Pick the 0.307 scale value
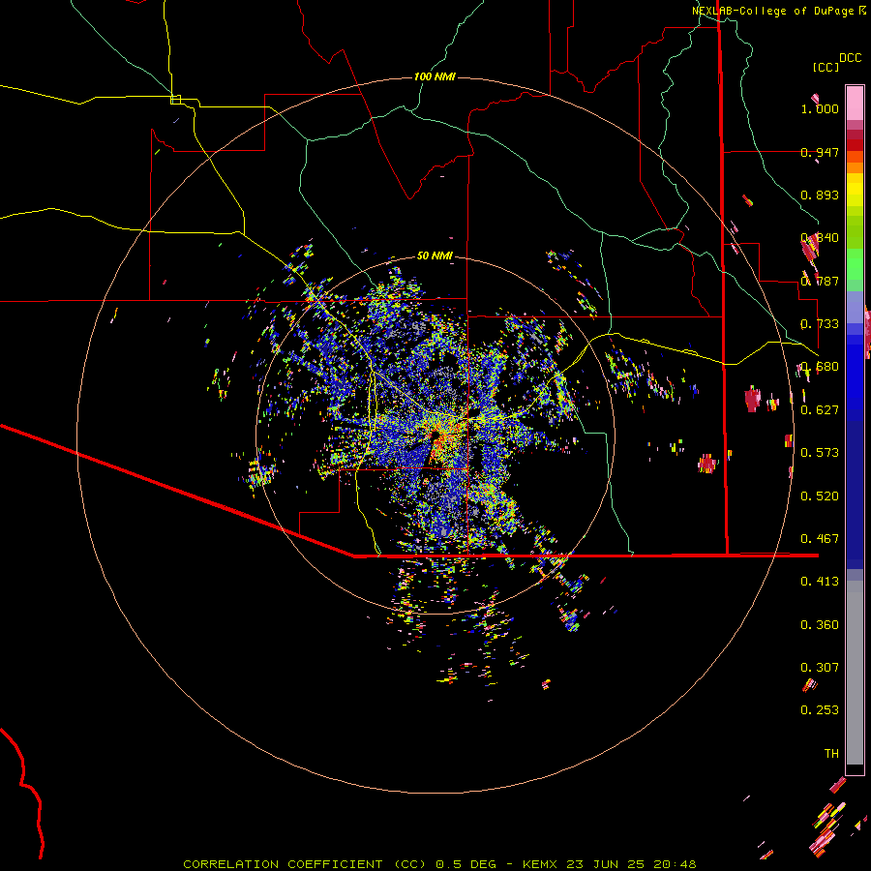The image size is (871, 871). tap(820, 668)
